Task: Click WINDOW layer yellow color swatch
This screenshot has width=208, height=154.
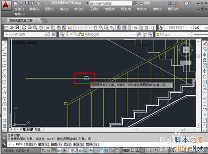Action: [x=83, y=35]
